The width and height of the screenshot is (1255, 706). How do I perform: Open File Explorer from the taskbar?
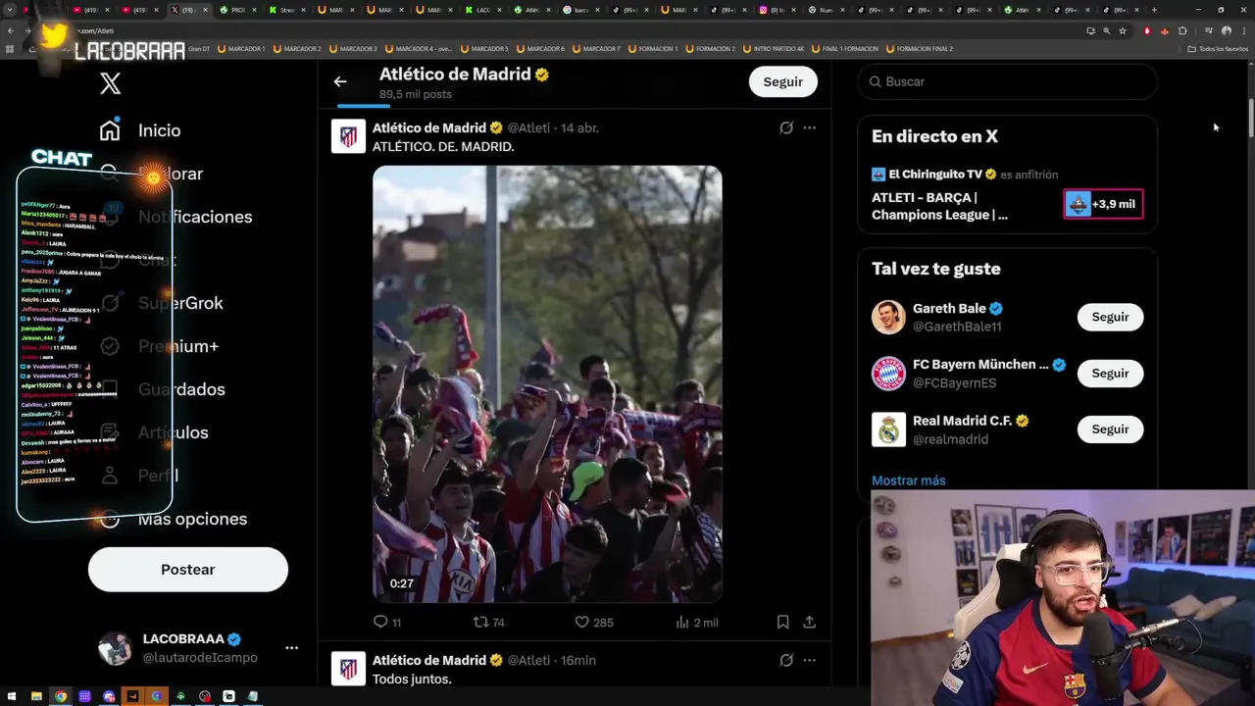pos(36,696)
